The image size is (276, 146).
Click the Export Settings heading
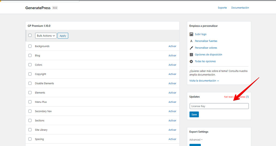coord(199,132)
